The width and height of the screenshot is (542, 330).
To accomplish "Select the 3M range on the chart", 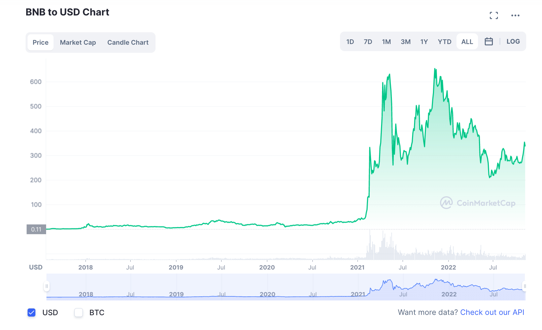I will point(405,41).
